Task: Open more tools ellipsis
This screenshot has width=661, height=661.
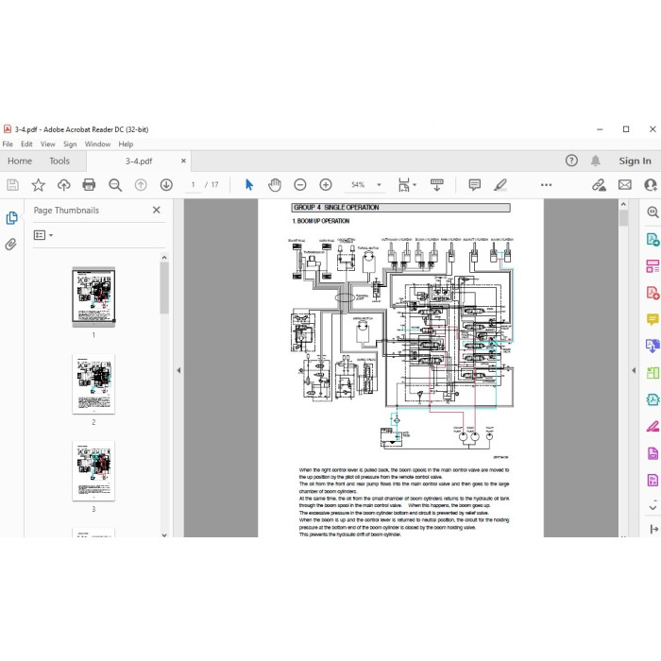Action: 547,185
